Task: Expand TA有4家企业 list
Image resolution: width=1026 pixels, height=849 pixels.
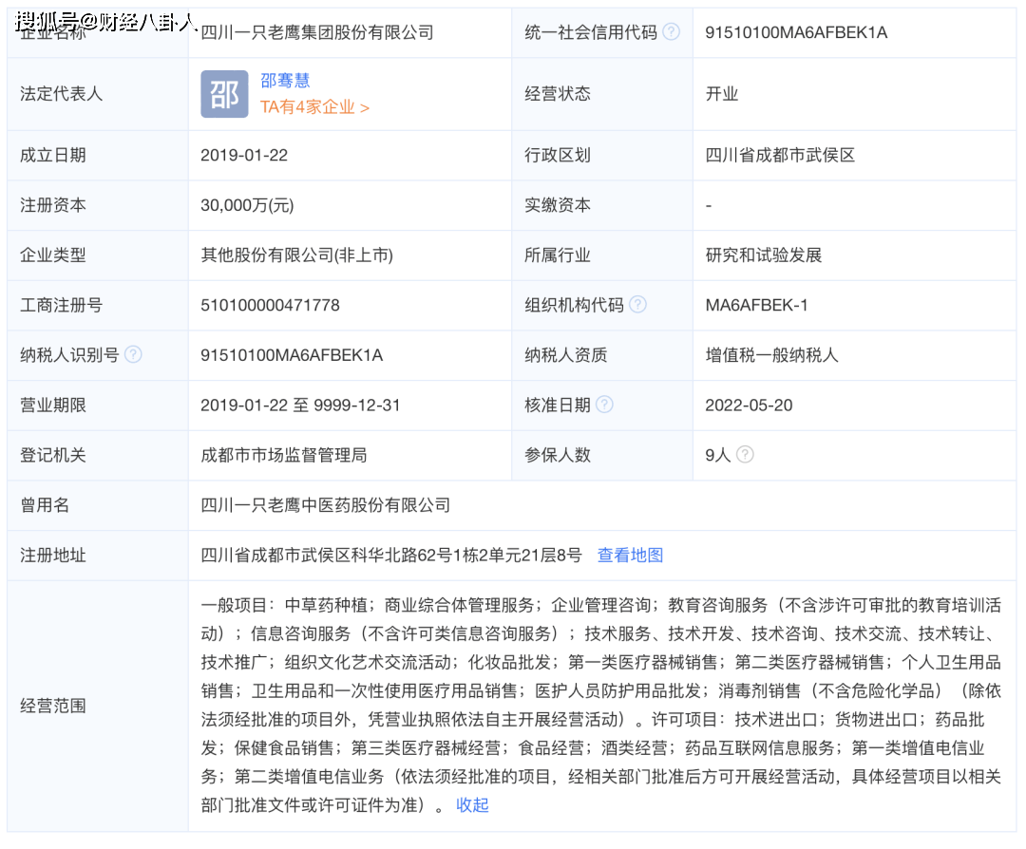Action: click(x=314, y=107)
